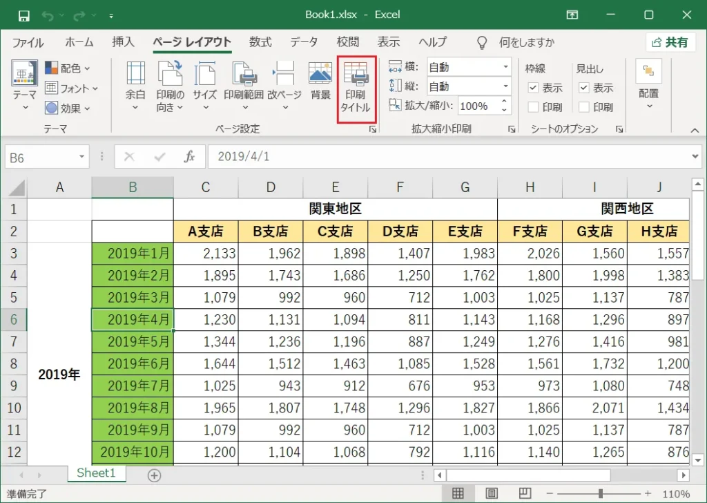Expand the name box dropdown arrow
This screenshot has width=707, height=503.
click(x=81, y=157)
